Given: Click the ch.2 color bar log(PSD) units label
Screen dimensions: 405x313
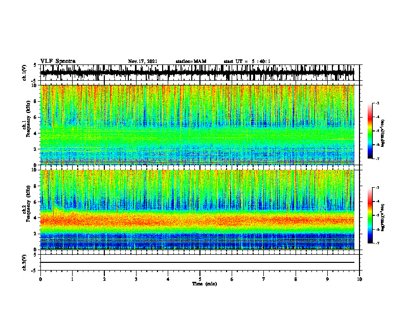Looking at the screenshot, I should [x=383, y=217].
